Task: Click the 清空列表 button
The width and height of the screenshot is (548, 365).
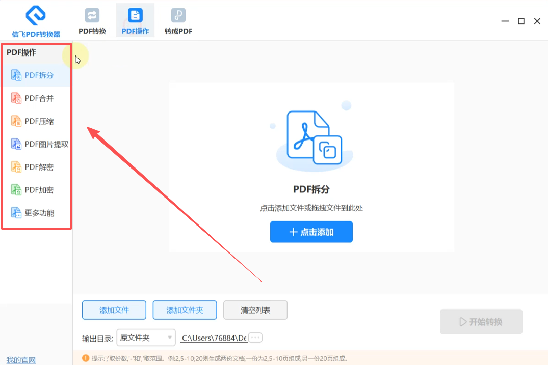Action: click(x=255, y=310)
